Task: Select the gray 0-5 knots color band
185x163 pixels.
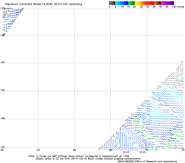Action: pos(112,3)
